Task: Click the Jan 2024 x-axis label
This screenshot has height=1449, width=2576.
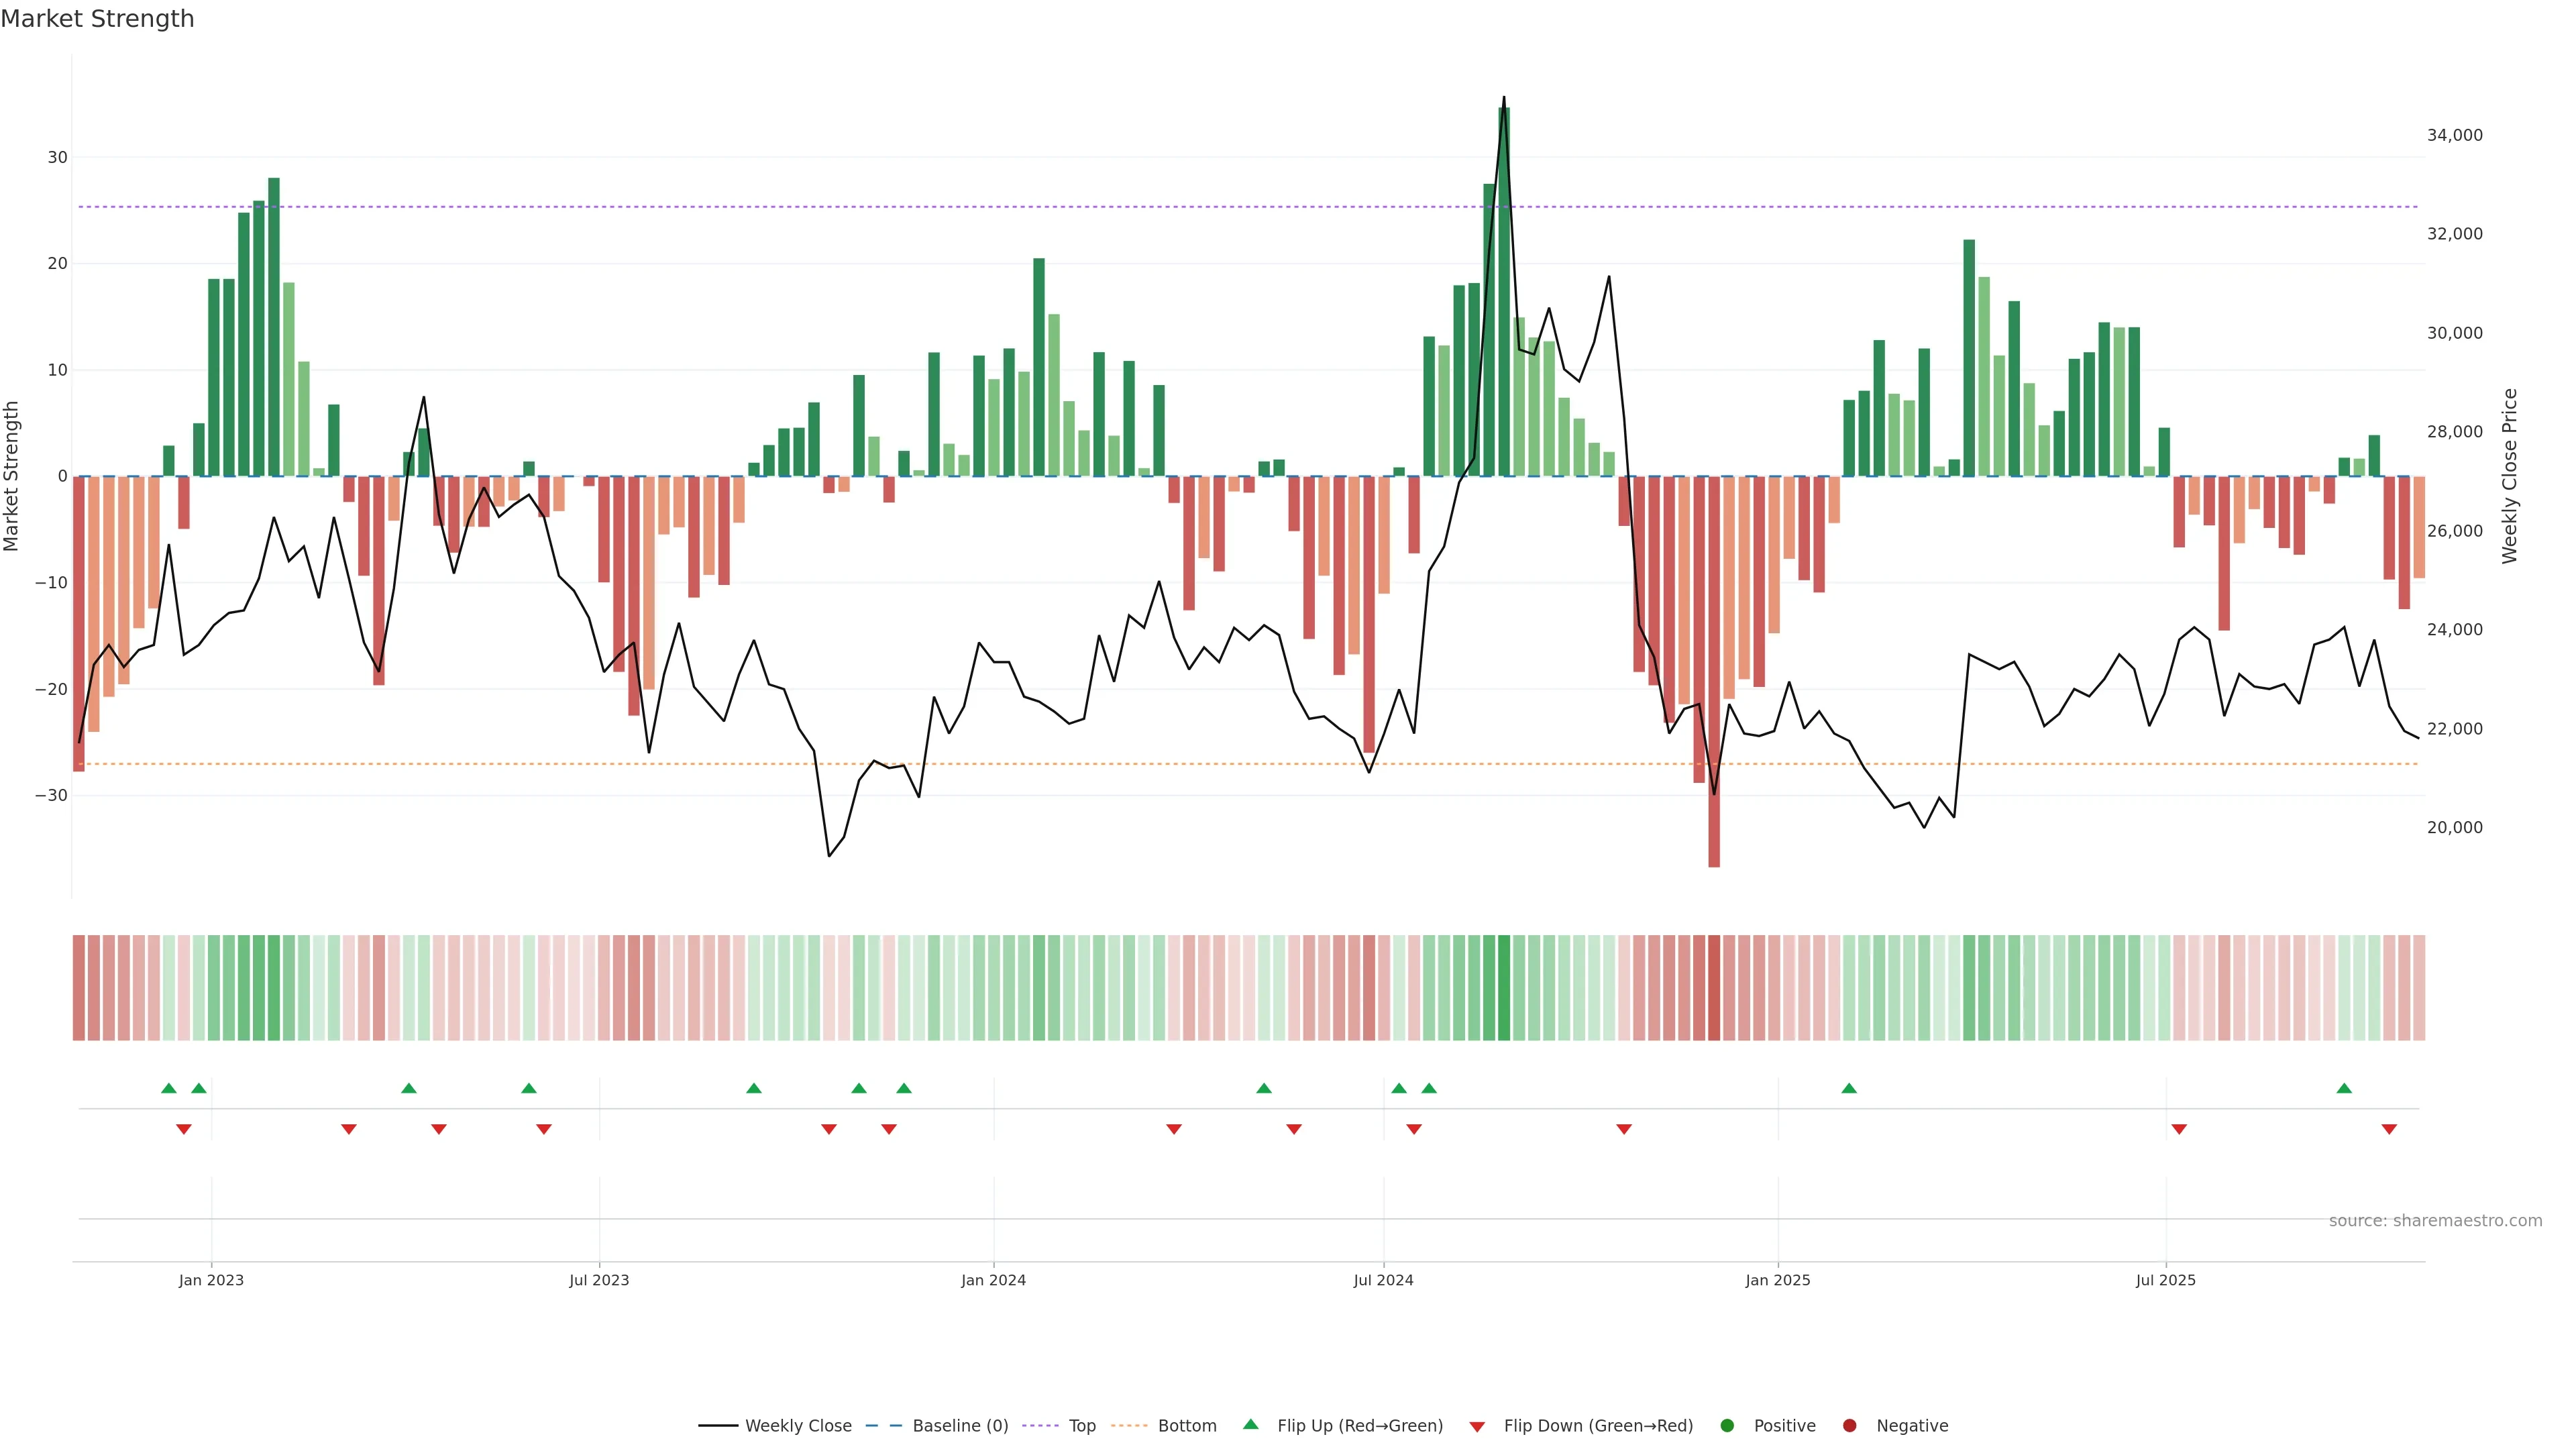Action: coord(993,1280)
